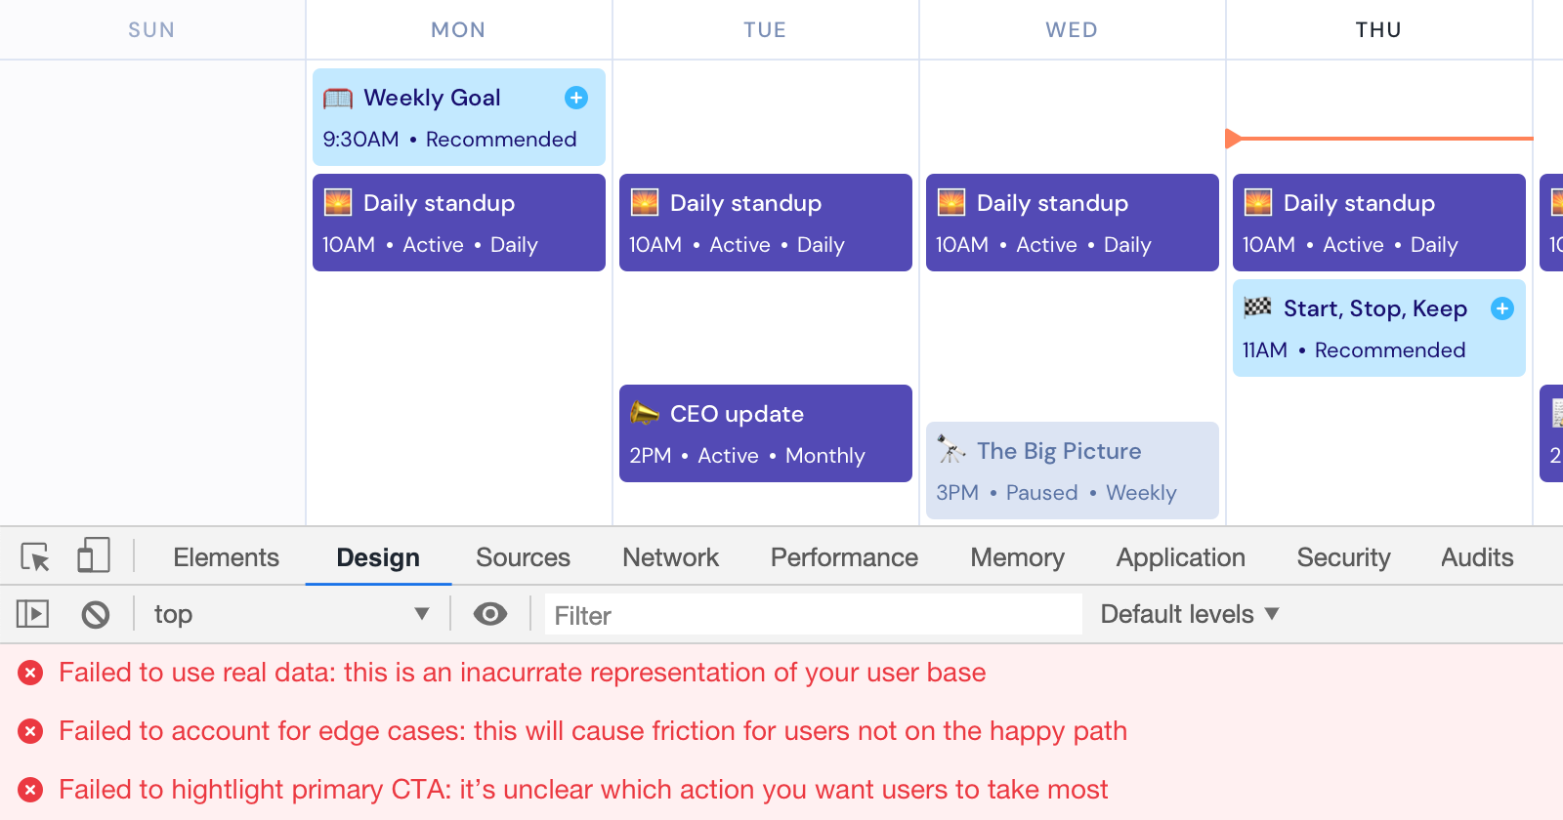Clear console with the ban icon
The width and height of the screenshot is (1563, 820).
point(95,614)
